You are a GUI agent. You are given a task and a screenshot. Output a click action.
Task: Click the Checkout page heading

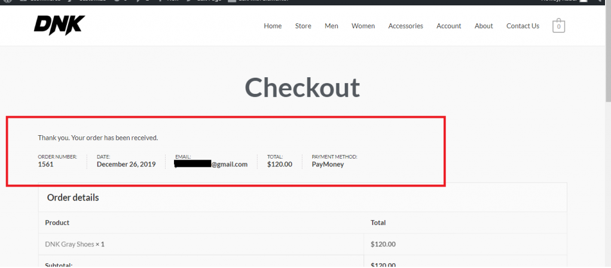pos(303,88)
